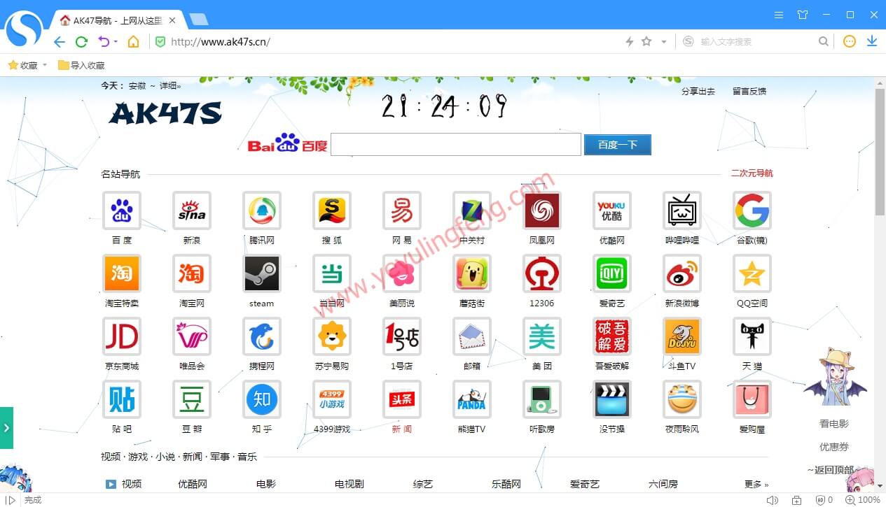
Task: Open the JD 京东商城 icon
Action: pyautogui.click(x=122, y=336)
